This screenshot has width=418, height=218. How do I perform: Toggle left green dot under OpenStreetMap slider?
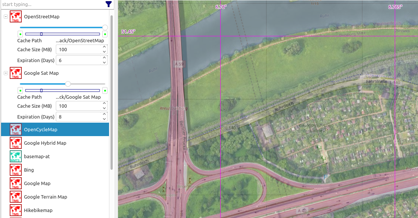coord(20,34)
